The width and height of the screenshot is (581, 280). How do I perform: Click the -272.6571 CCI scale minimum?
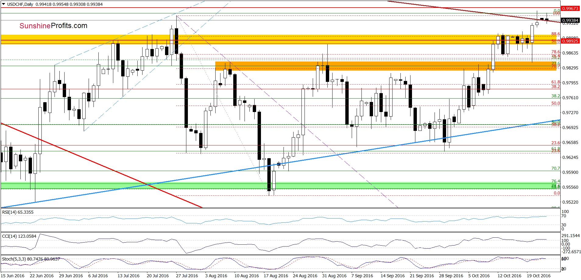(571, 252)
